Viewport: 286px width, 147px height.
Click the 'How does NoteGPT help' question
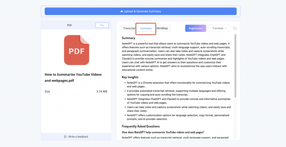(165, 132)
